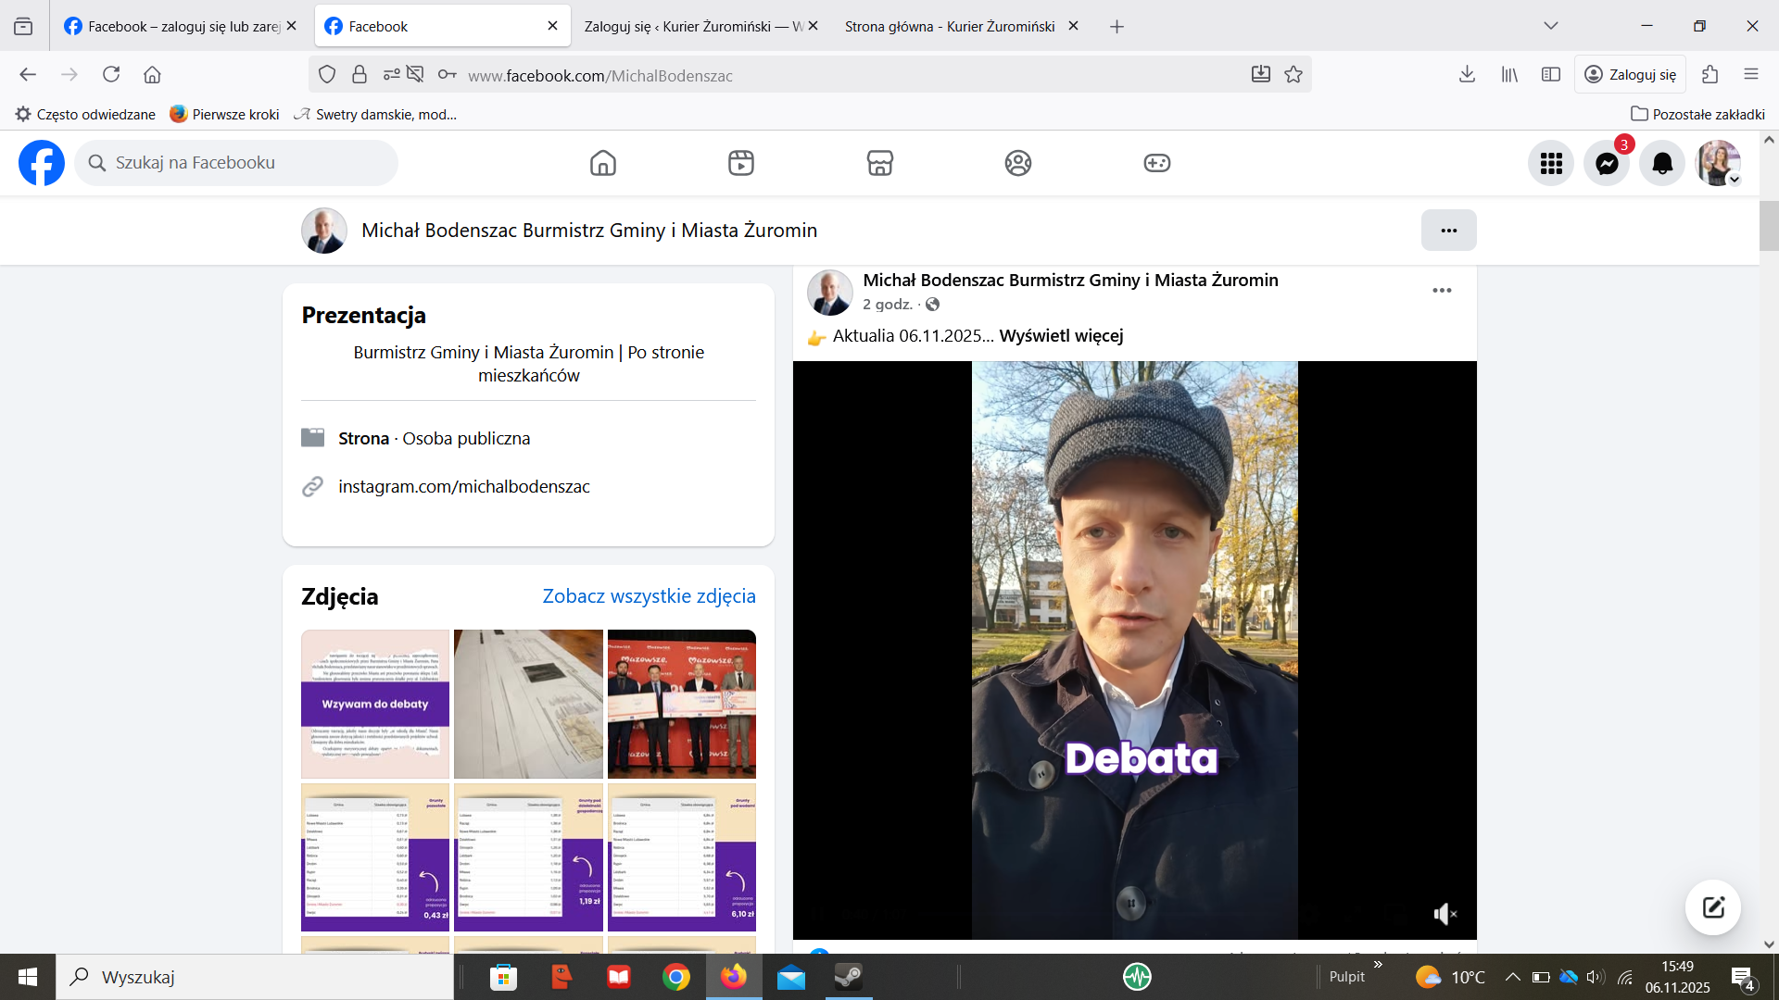The image size is (1779, 1000).
Task: Open Facebook Marketplace icon
Action: 879,163
